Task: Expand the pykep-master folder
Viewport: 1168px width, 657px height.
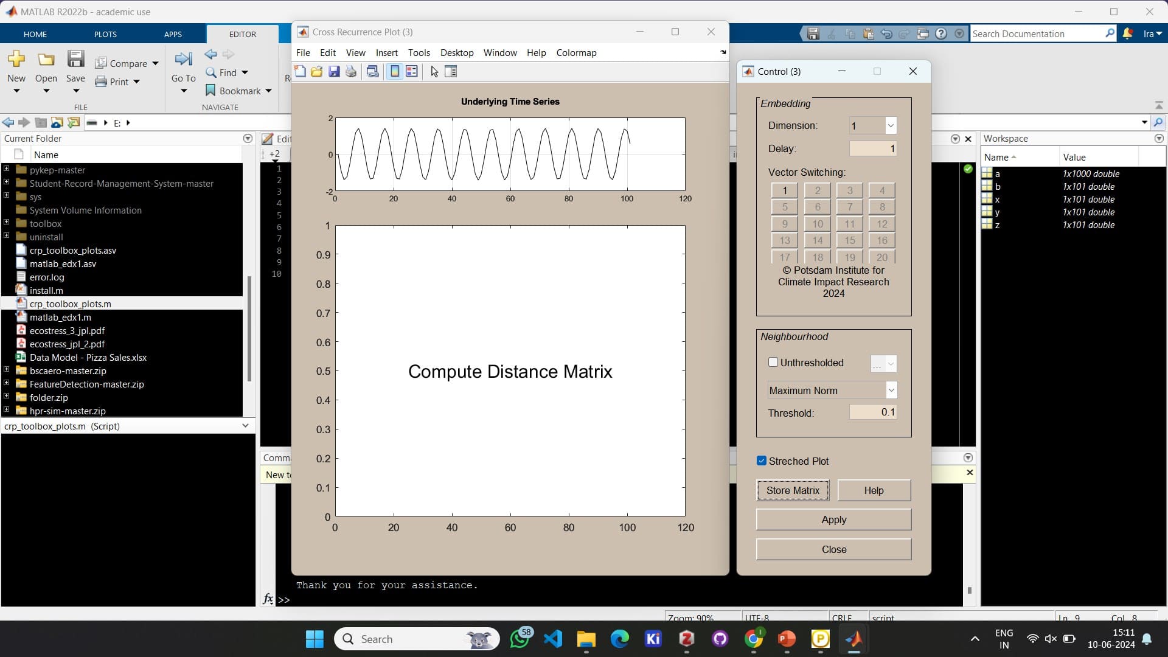Action: pyautogui.click(x=6, y=170)
